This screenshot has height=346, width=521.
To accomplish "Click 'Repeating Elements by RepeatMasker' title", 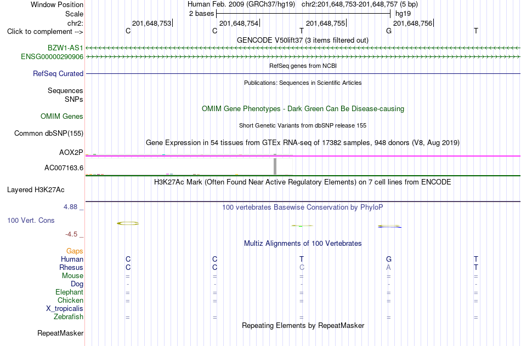I will (303, 325).
